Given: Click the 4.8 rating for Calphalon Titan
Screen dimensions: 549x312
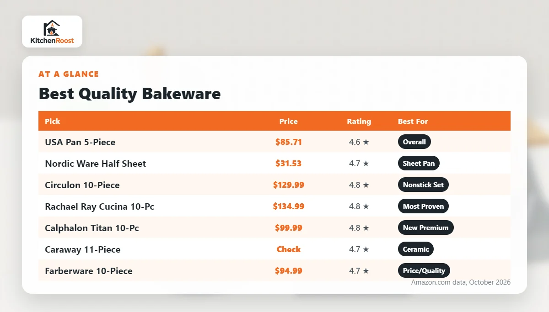Looking at the screenshot, I should pos(359,228).
